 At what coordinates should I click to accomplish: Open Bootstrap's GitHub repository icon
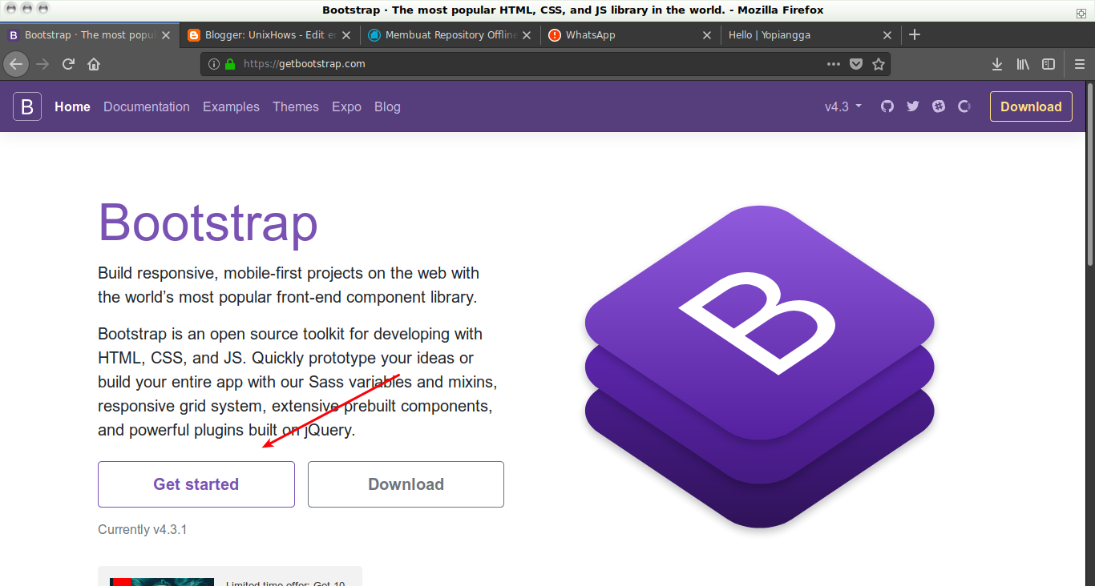[x=887, y=106]
